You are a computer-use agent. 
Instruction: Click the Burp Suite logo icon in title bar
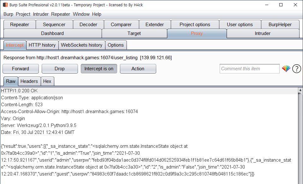pos(5,5)
